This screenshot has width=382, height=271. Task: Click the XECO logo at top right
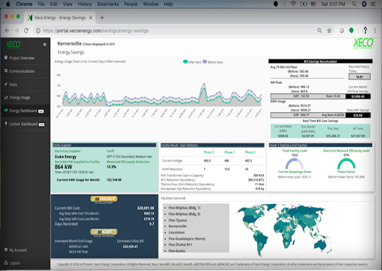(363, 43)
